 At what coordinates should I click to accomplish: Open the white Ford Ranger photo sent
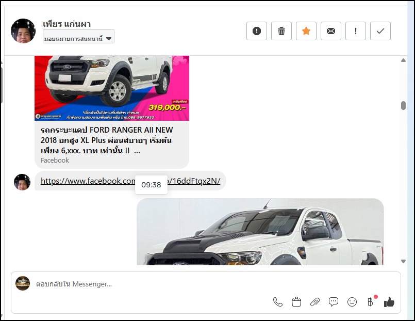tap(260, 232)
